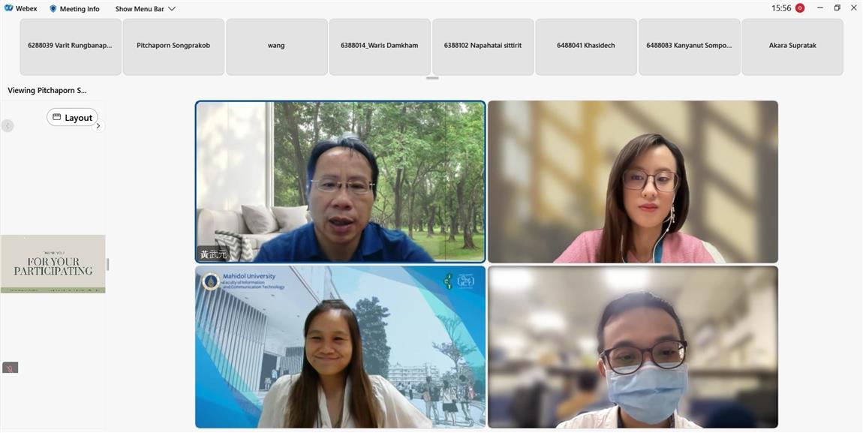
Task: Click the left arrow beside Layout
Action: coord(8,126)
